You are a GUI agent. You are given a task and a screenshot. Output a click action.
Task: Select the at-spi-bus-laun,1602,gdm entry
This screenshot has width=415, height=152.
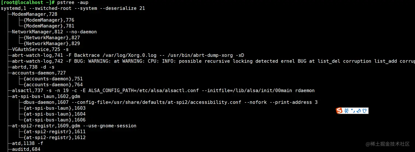pyautogui.click(x=46, y=97)
